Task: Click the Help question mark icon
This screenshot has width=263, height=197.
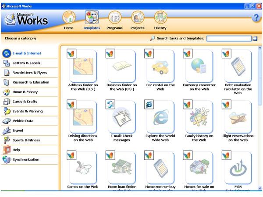Action: 256,18
